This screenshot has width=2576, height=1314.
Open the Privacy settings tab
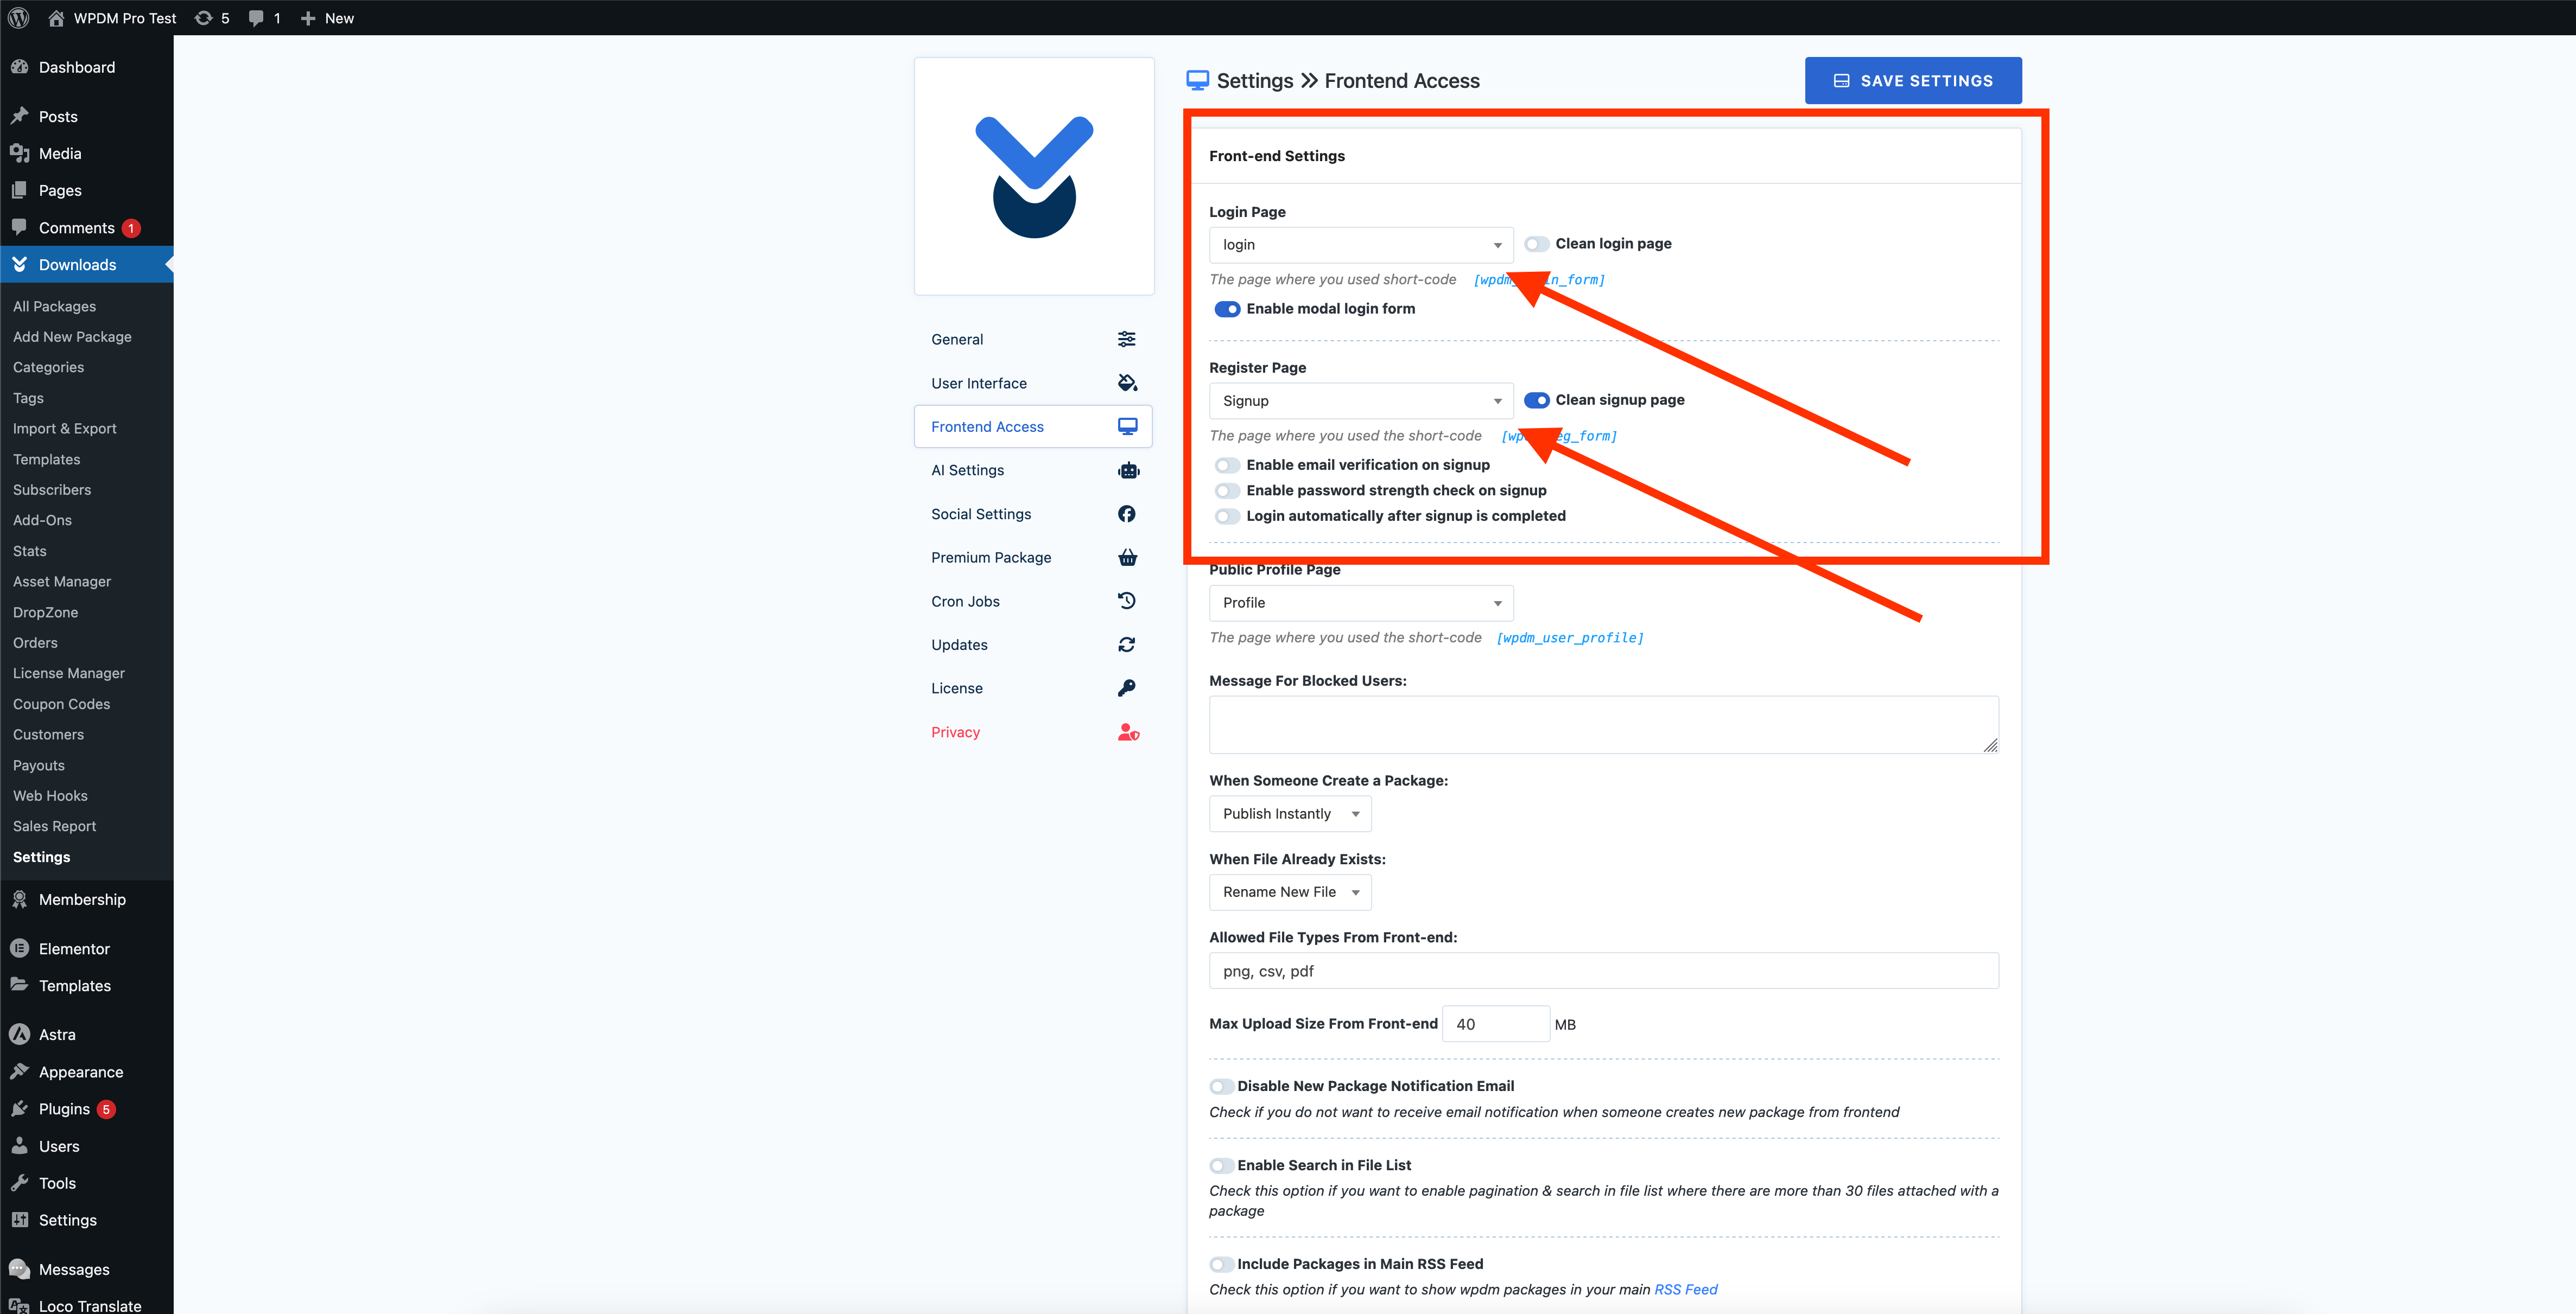point(1033,732)
